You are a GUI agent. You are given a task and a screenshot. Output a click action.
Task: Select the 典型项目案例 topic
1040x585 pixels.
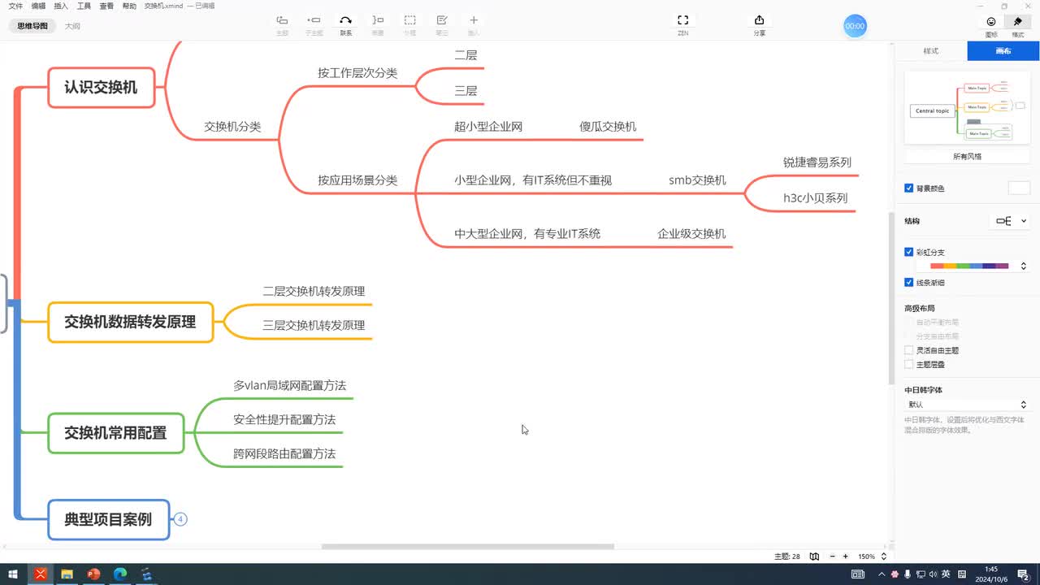click(109, 519)
